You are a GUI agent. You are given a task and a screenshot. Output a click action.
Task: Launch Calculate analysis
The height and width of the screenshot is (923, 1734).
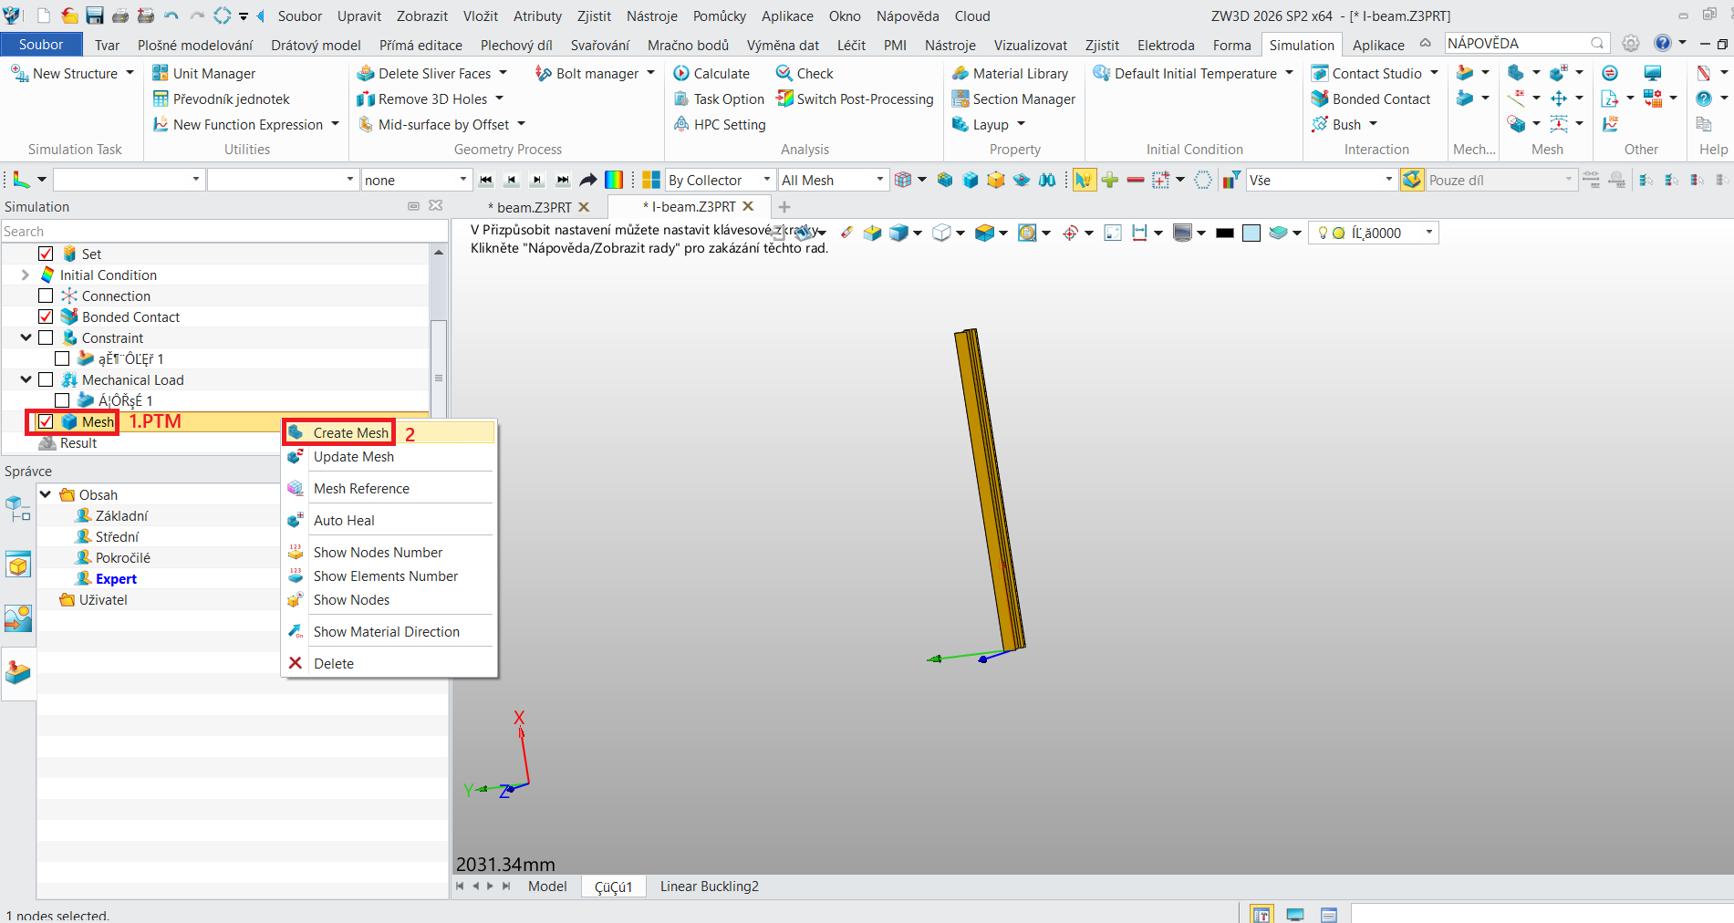[711, 73]
